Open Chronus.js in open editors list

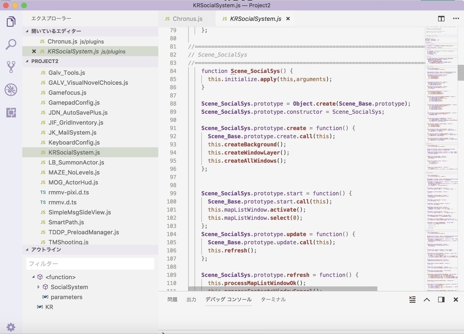click(x=90, y=42)
